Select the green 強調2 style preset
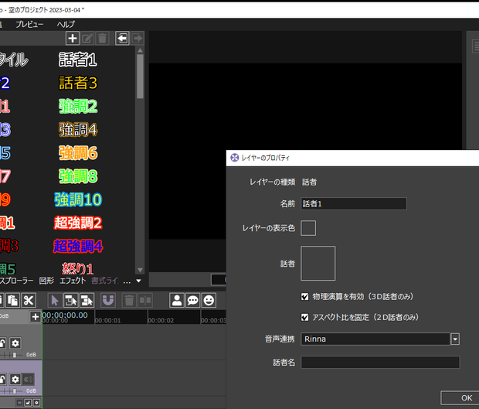The width and height of the screenshot is (479, 409). (x=78, y=106)
